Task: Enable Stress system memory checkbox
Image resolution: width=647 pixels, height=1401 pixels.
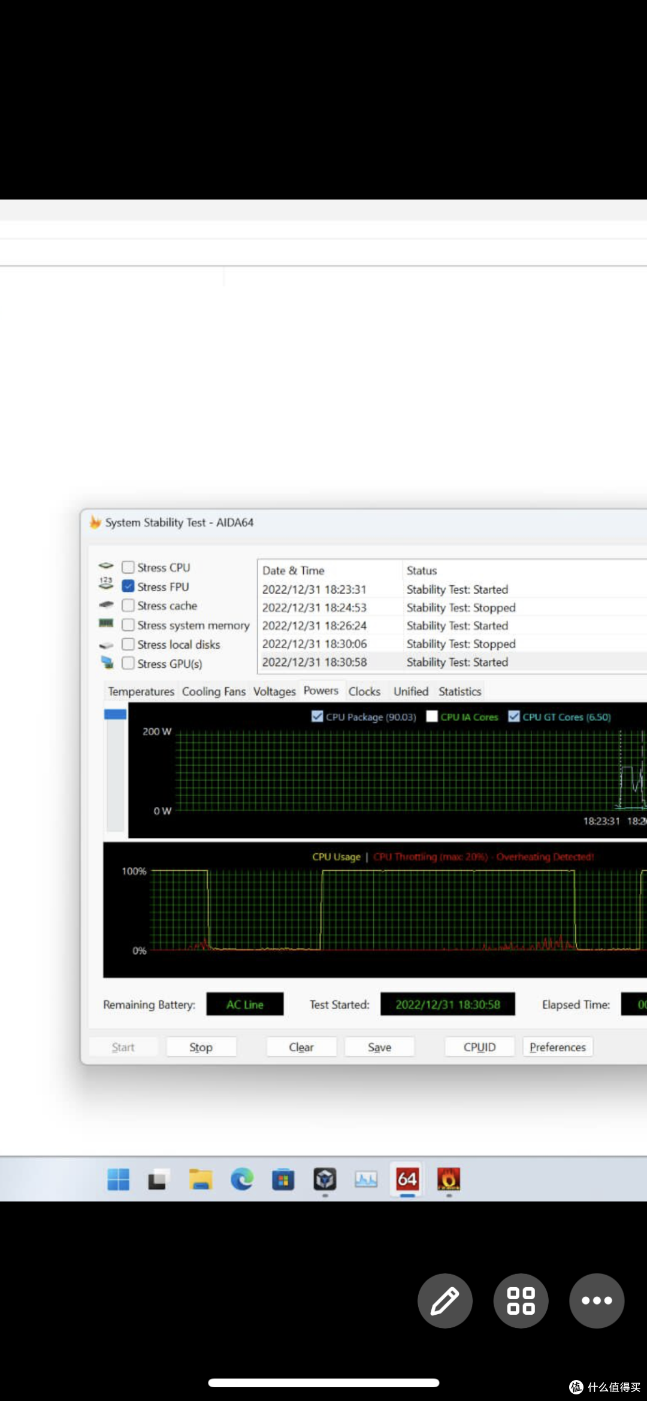Action: tap(128, 625)
